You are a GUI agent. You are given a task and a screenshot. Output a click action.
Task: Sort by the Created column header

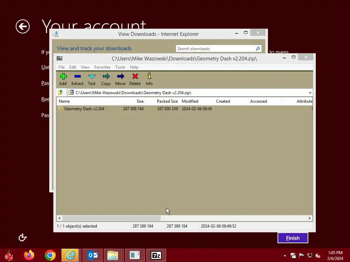[x=231, y=101]
